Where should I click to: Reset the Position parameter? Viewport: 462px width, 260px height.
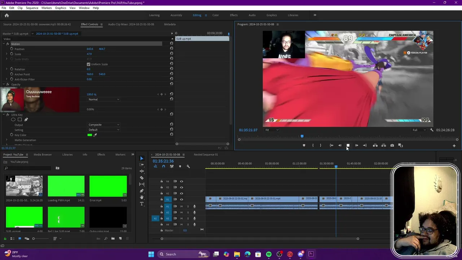(171, 49)
